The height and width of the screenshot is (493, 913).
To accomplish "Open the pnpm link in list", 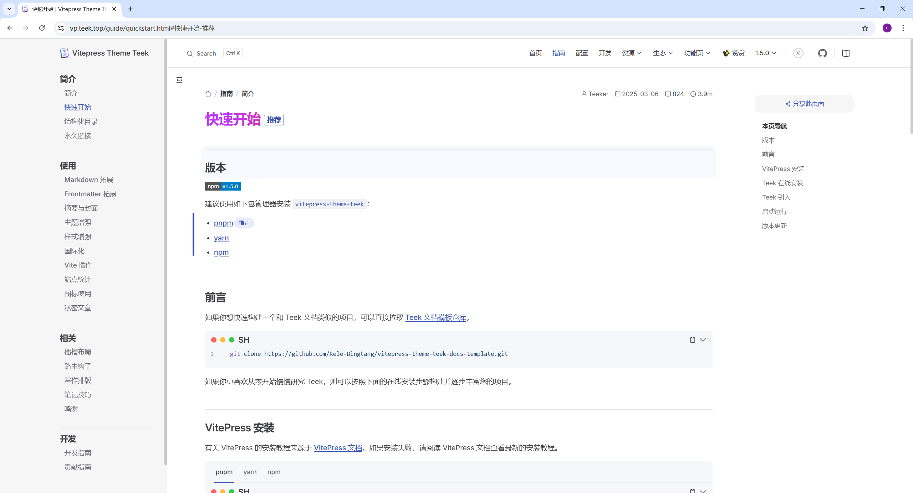I will pos(223,223).
